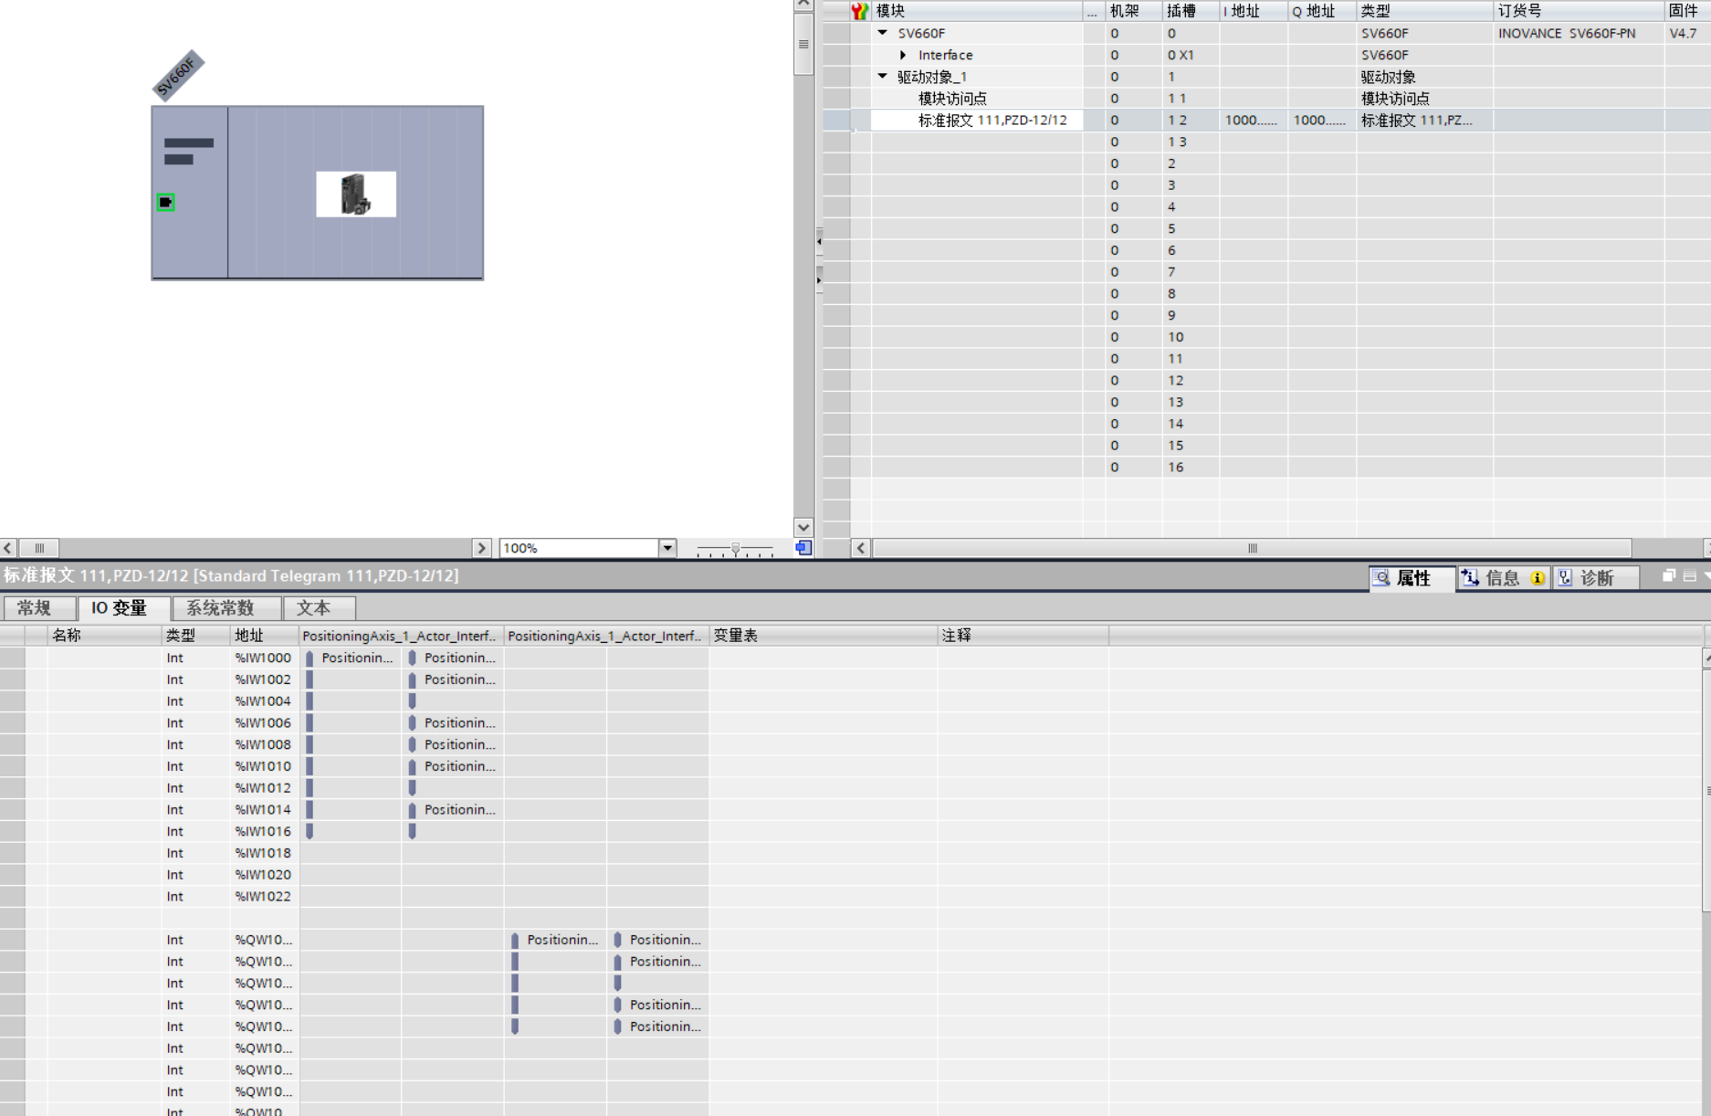Collapse the 驱动对象_1 node
The image size is (1711, 1116).
coord(883,77)
